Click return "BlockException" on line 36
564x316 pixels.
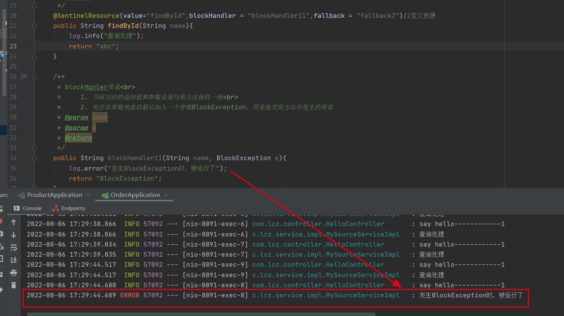pos(115,178)
